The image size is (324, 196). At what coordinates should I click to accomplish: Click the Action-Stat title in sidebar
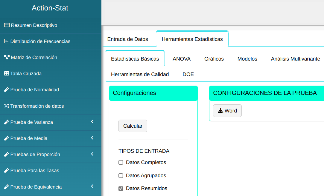click(50, 8)
